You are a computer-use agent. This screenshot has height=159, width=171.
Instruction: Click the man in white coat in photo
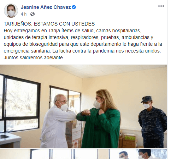tap(58, 121)
